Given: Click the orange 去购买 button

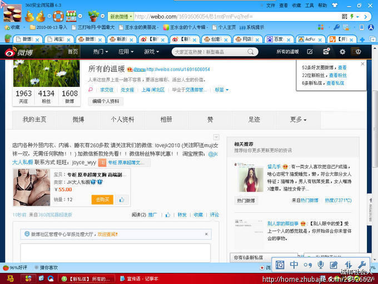Looking at the screenshot, I should coord(102,199).
